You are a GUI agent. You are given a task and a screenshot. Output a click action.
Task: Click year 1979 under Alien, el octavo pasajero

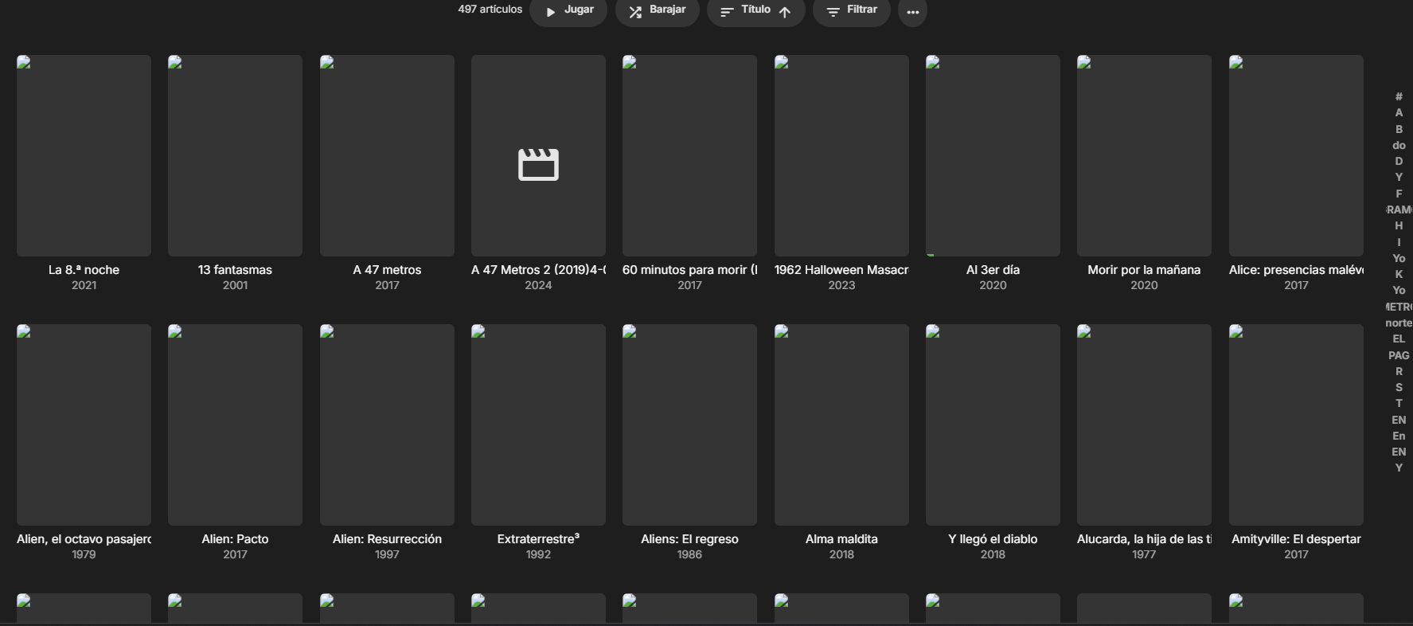tap(84, 554)
